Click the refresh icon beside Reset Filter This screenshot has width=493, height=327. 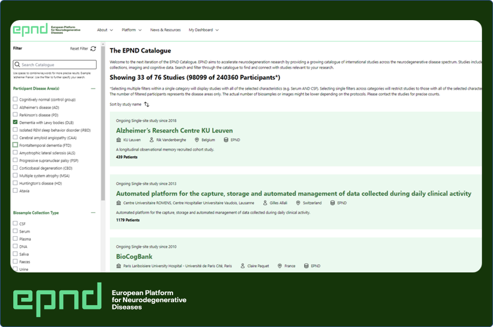[93, 48]
